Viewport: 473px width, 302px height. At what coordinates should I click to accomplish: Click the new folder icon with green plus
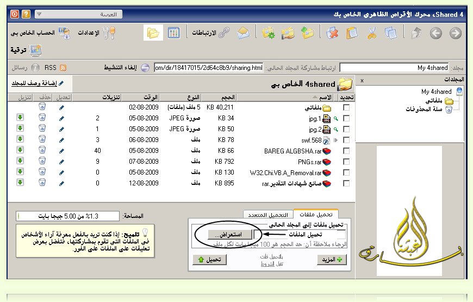click(307, 33)
